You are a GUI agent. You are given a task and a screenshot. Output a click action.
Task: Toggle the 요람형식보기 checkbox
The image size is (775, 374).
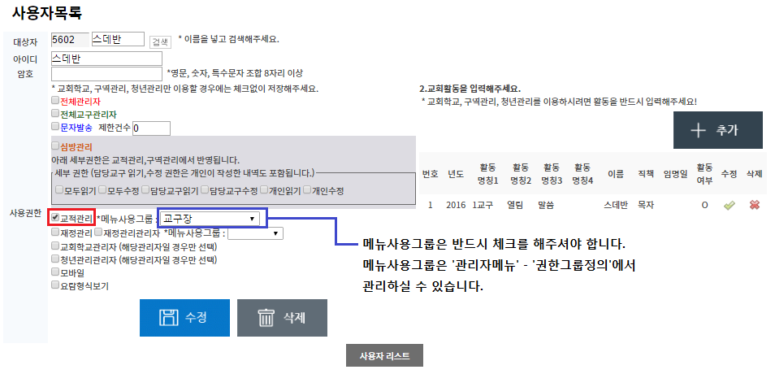pos(55,285)
